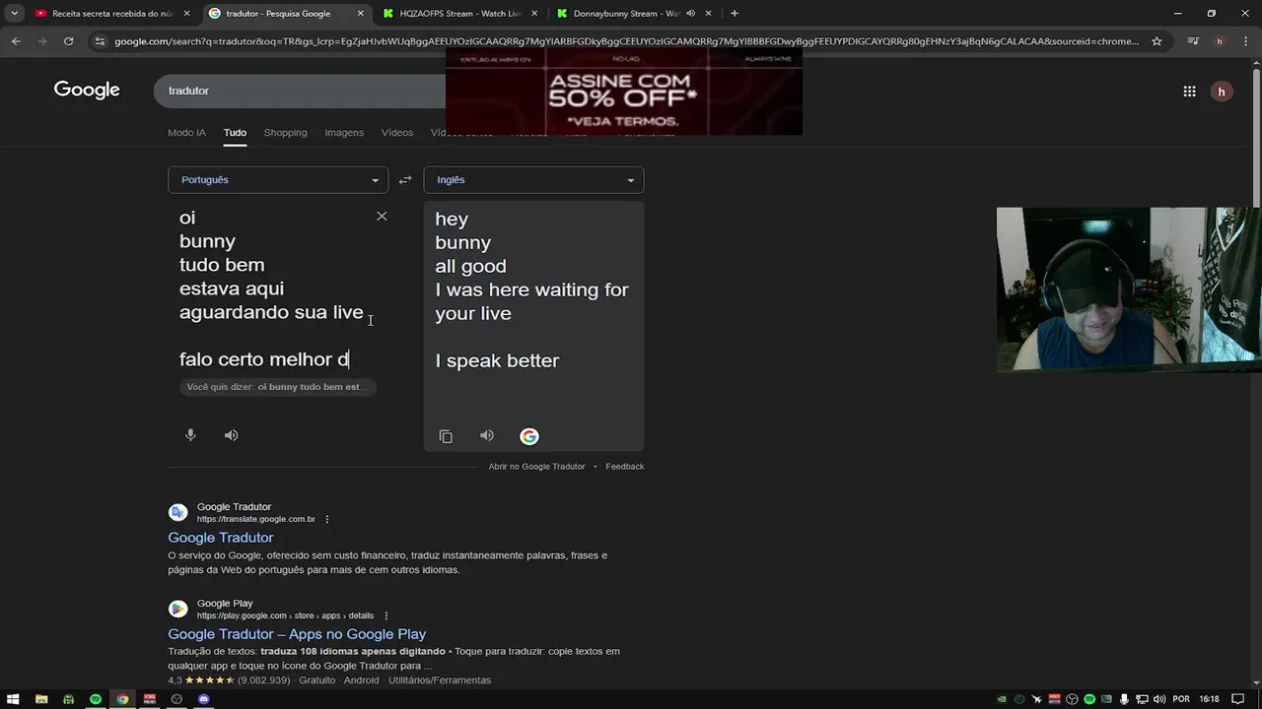The width and height of the screenshot is (1262, 709).
Task: Click the Chrome address bar URL
Action: 626,41
